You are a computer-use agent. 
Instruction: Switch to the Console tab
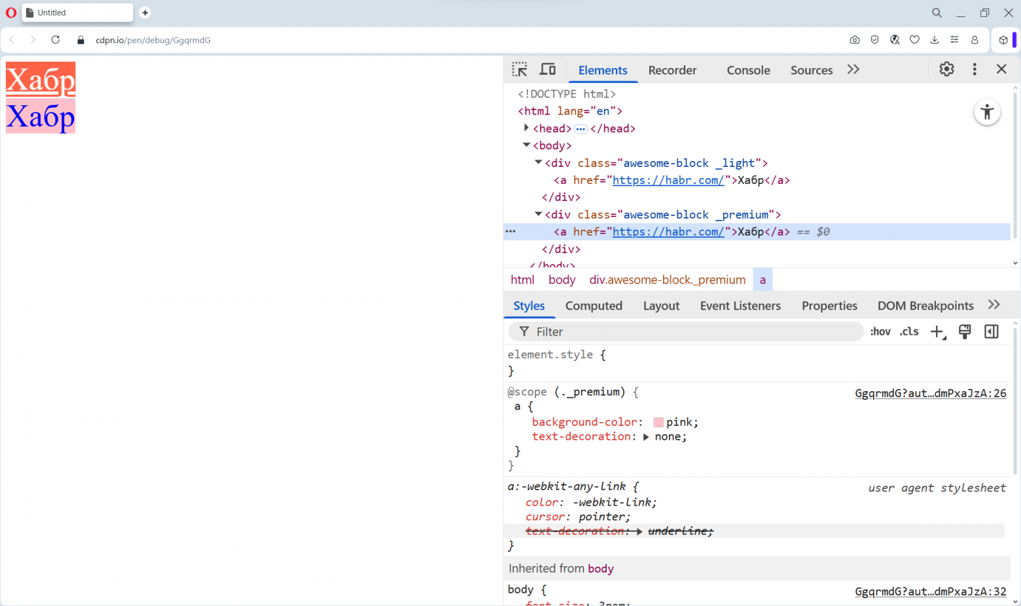[748, 70]
